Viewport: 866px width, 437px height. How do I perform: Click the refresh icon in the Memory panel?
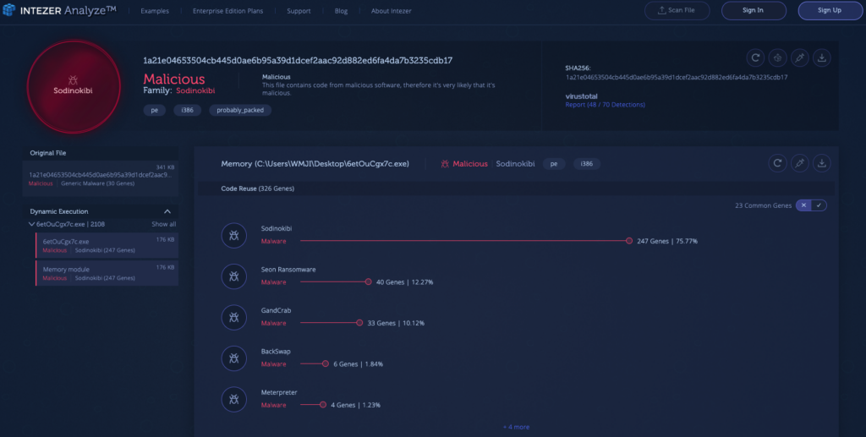777,163
